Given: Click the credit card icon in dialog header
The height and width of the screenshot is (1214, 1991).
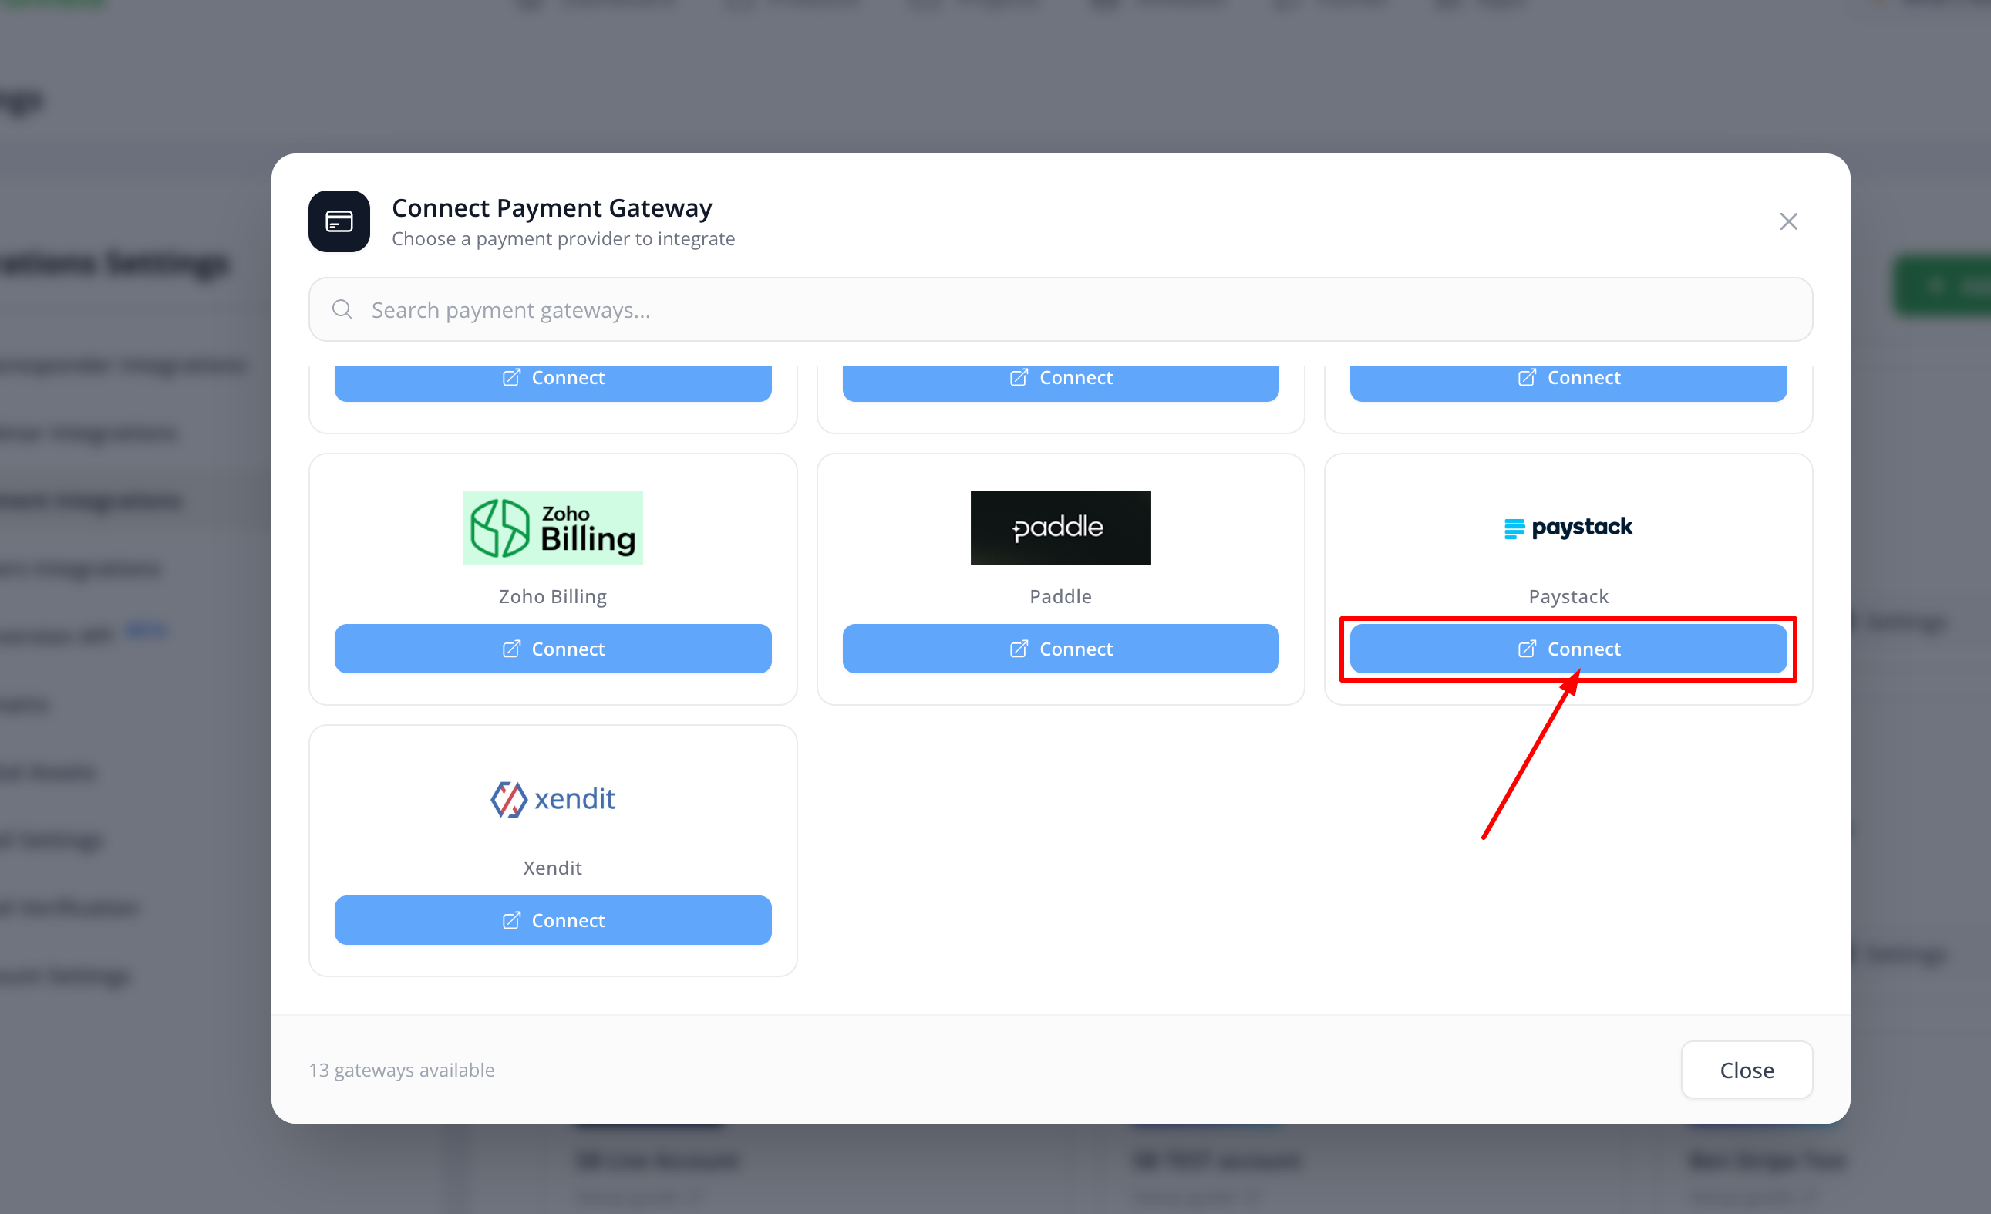Looking at the screenshot, I should [339, 221].
